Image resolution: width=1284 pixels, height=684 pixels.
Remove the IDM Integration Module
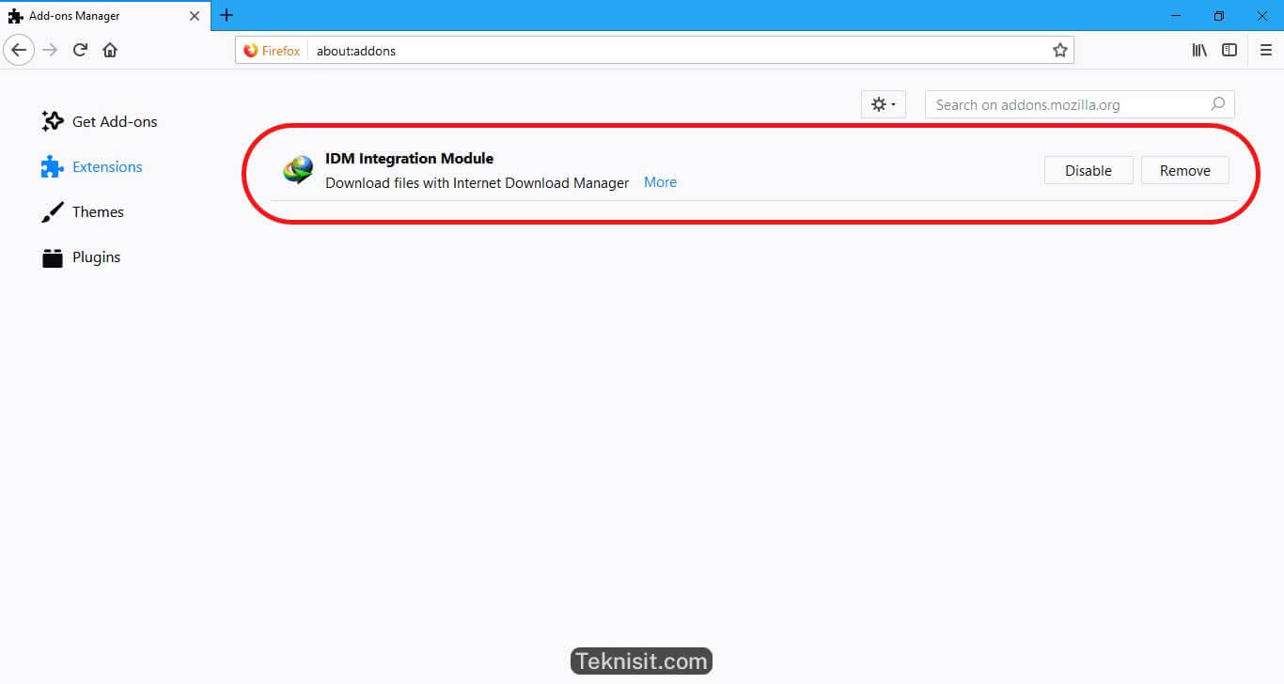click(1184, 170)
